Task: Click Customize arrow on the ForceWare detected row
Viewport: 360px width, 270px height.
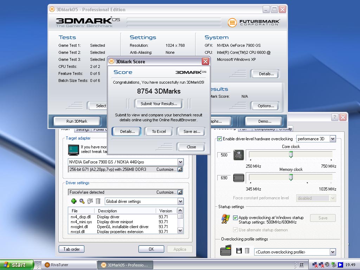Action: click(x=180, y=192)
